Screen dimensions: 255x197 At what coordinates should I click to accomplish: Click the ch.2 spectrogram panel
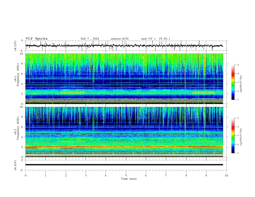tap(124, 132)
